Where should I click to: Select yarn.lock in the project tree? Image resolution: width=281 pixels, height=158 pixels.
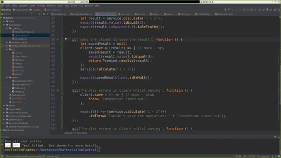point(16,102)
